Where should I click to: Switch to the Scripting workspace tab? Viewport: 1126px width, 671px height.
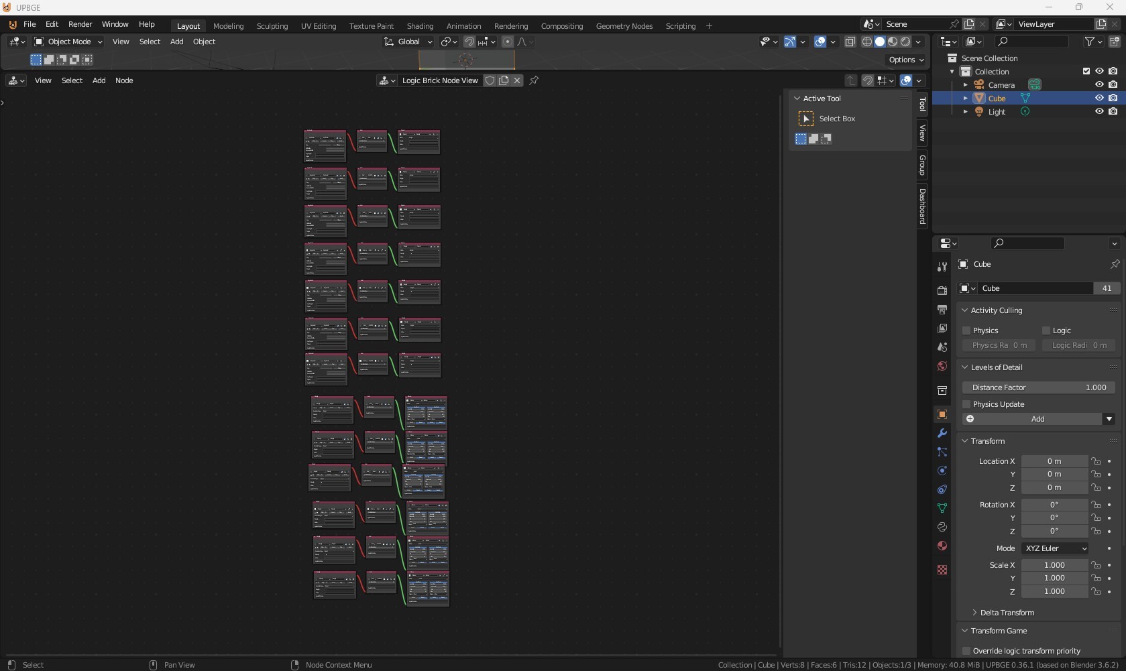(680, 26)
